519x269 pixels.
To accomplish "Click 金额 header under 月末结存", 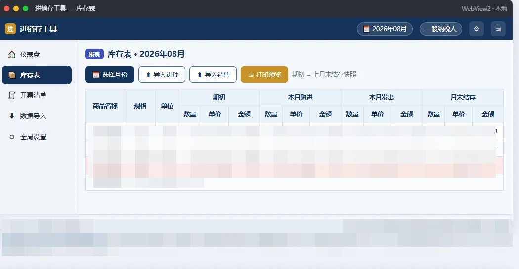I will point(488,115).
